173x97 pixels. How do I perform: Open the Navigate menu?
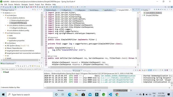point(25,5)
